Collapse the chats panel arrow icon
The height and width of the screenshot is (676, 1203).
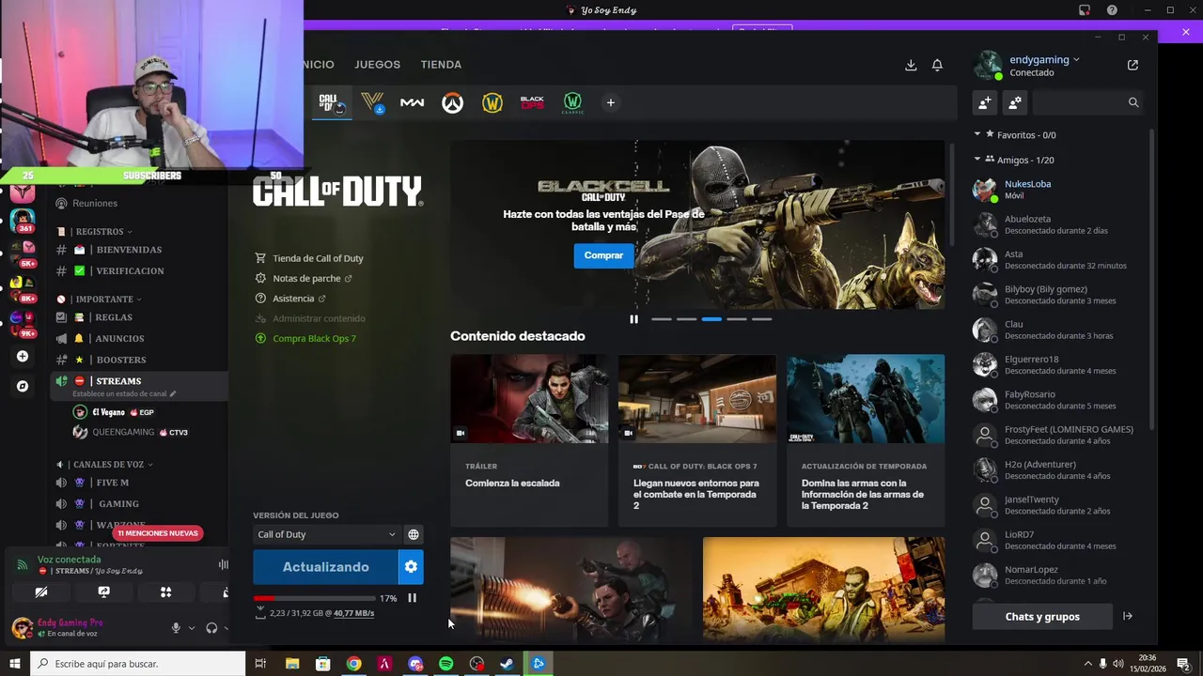pos(1128,616)
